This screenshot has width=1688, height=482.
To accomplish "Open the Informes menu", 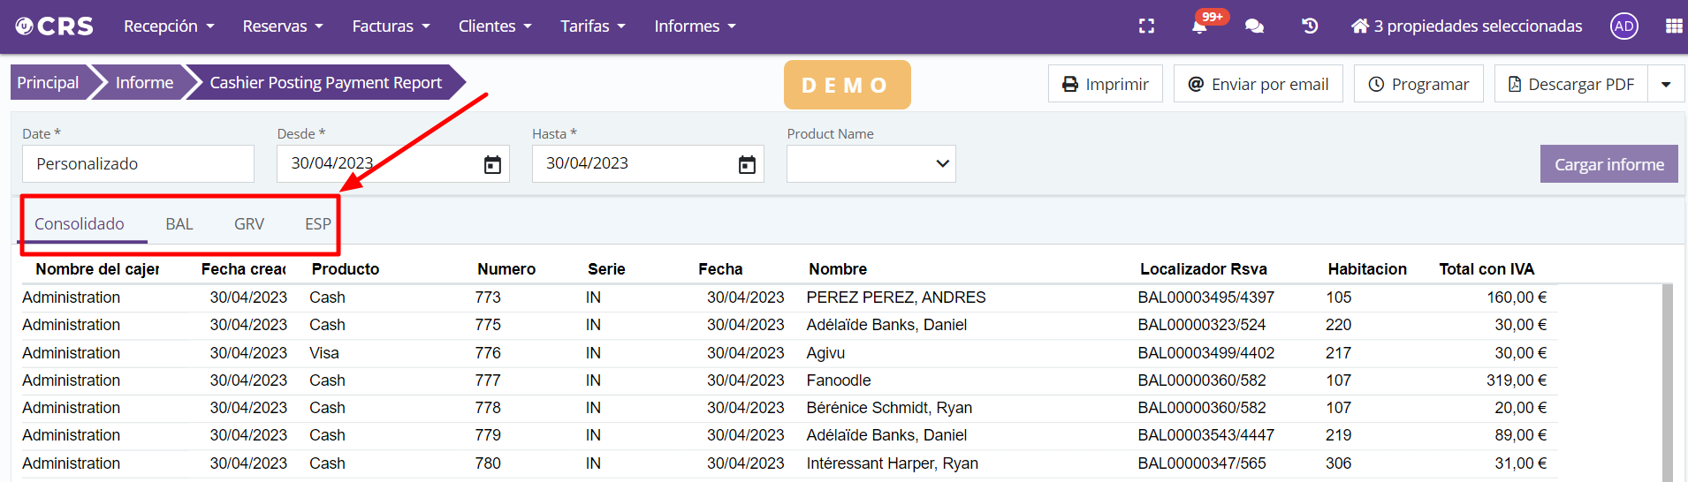I will coord(695,26).
